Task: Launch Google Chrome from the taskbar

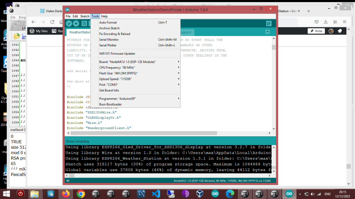Action: pos(81,194)
